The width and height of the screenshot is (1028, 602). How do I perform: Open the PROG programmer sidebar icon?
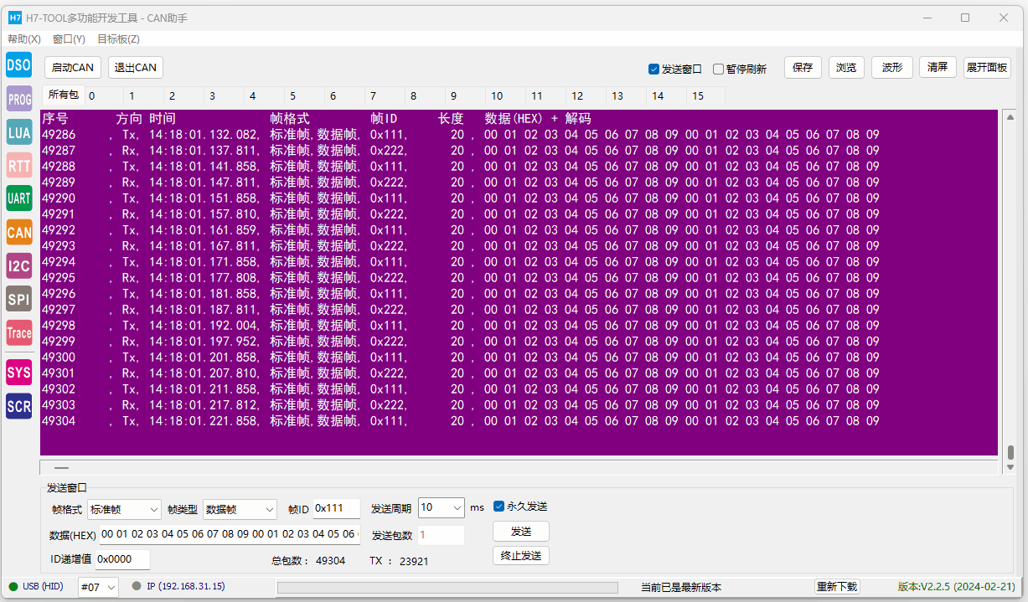(18, 99)
